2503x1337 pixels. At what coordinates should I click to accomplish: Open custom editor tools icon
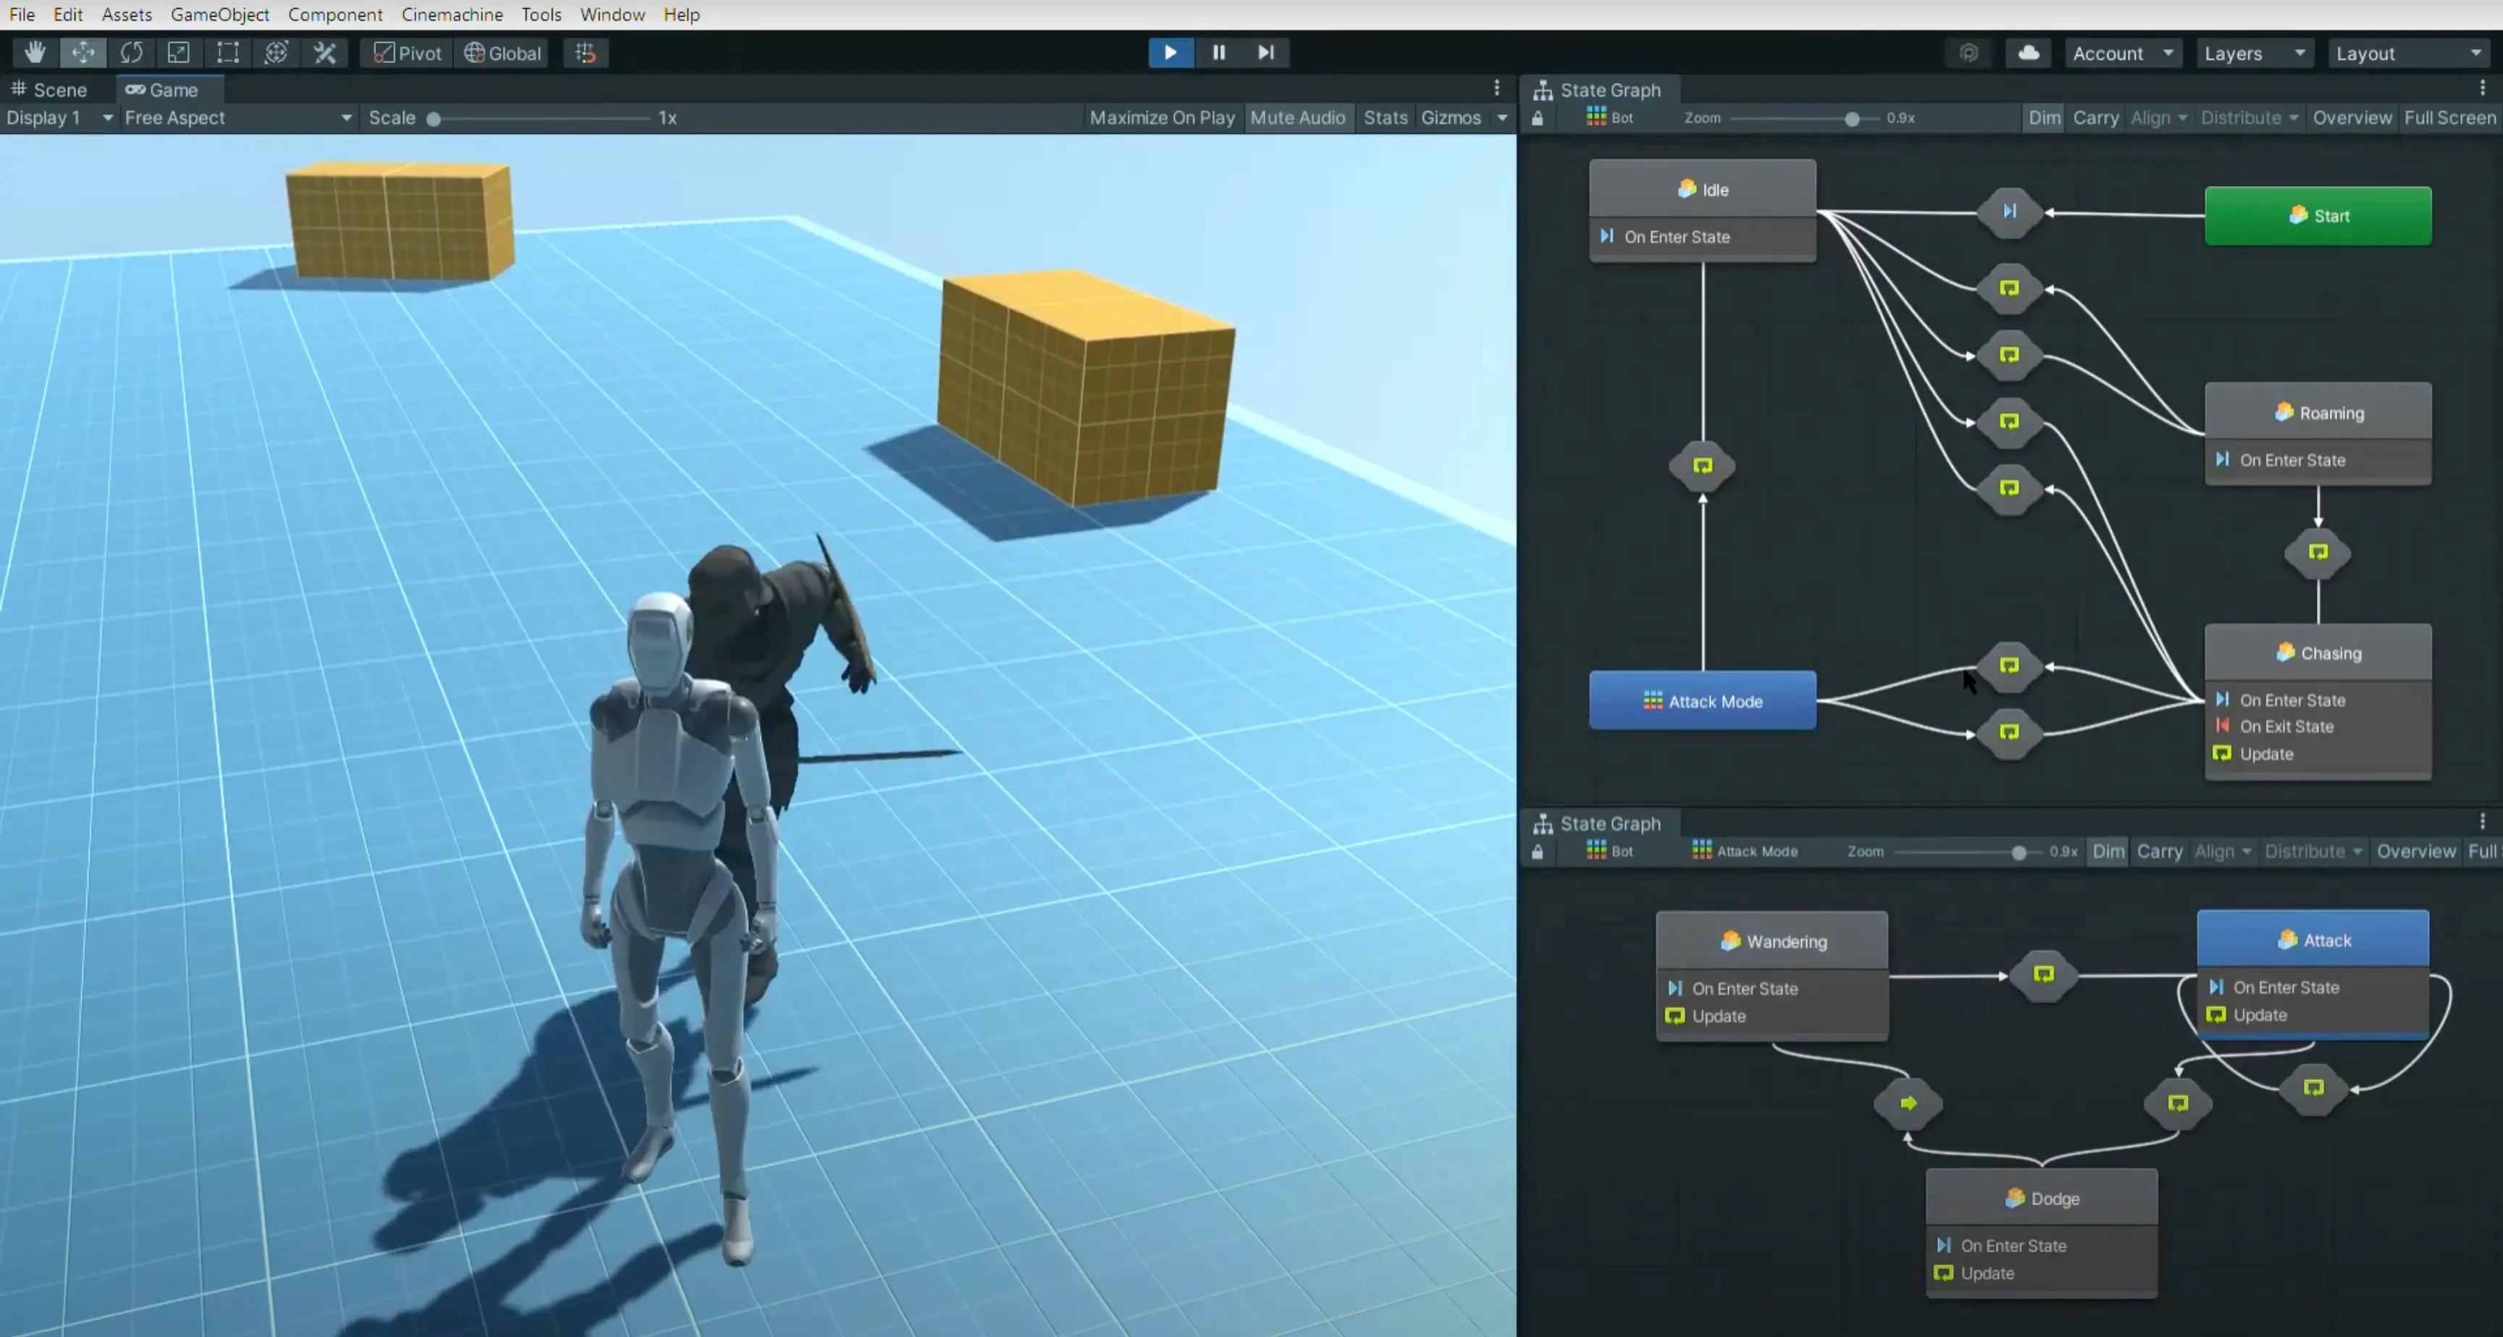(324, 52)
